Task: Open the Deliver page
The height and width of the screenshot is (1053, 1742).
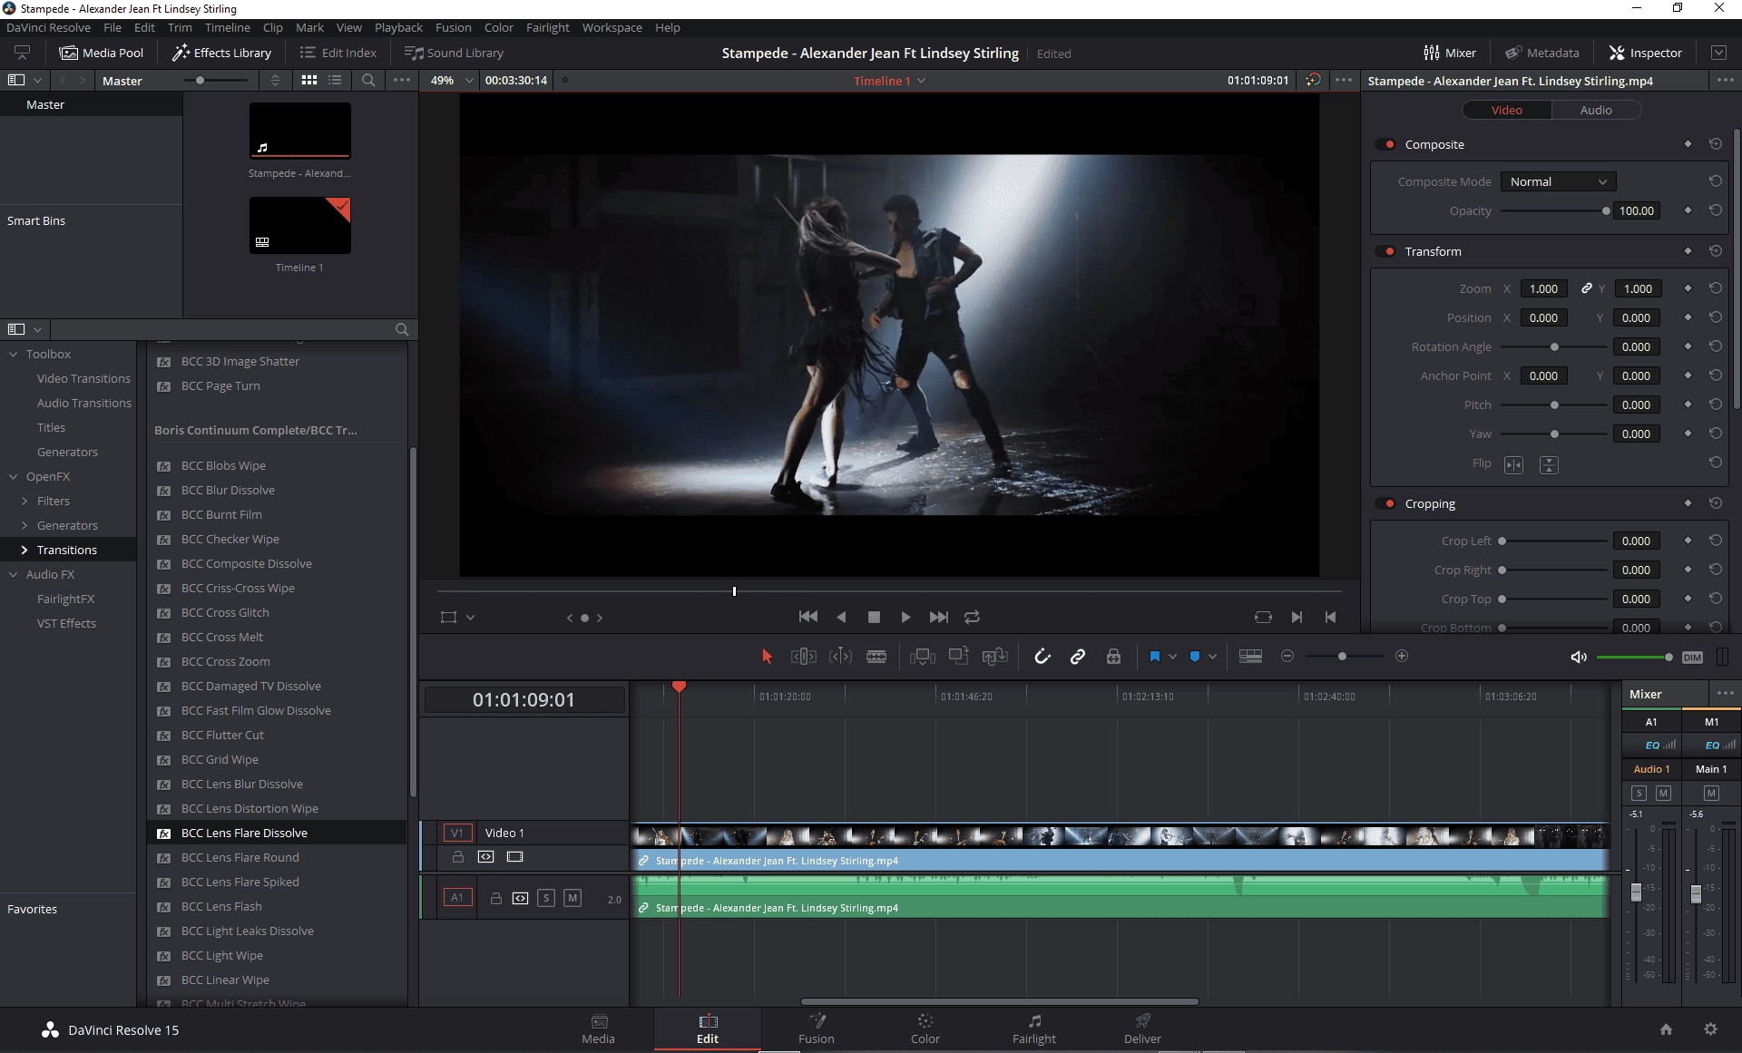Action: (1142, 1029)
